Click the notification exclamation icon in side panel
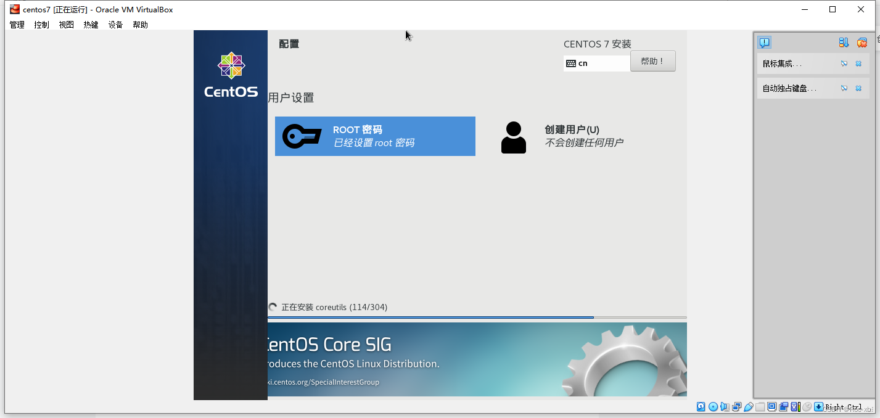 coord(764,43)
